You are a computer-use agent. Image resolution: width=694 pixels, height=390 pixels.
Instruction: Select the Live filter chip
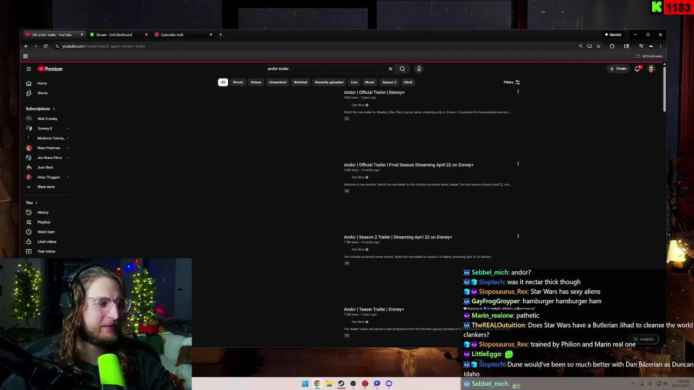[x=354, y=82]
